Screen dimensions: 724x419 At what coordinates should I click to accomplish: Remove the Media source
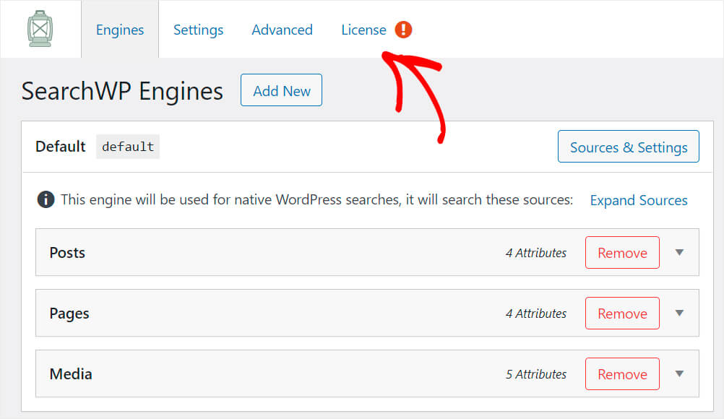tap(622, 373)
